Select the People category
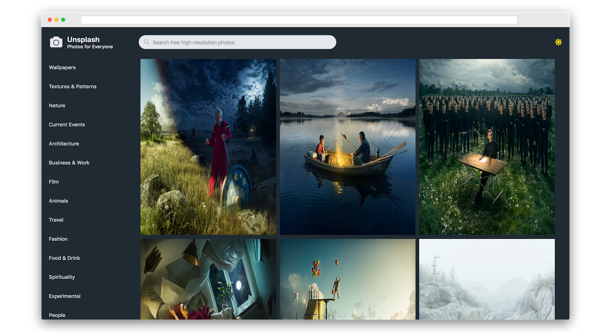The height and width of the screenshot is (332, 611). pos(57,315)
